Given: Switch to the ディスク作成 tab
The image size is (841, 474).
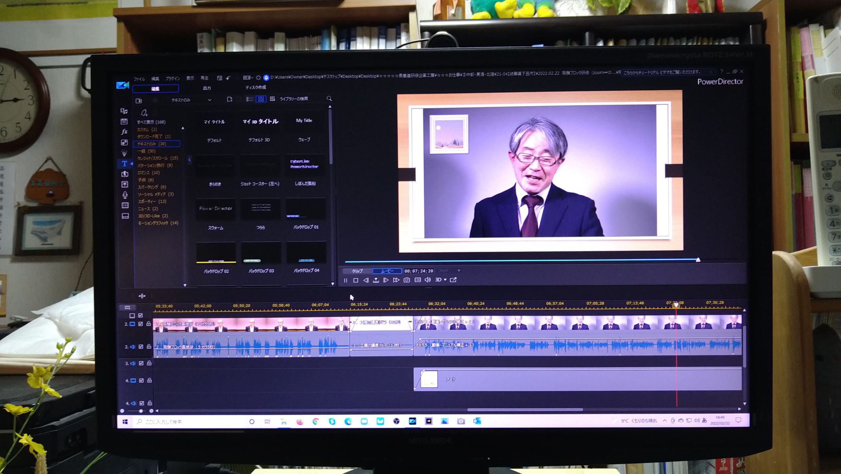Looking at the screenshot, I should click(256, 87).
